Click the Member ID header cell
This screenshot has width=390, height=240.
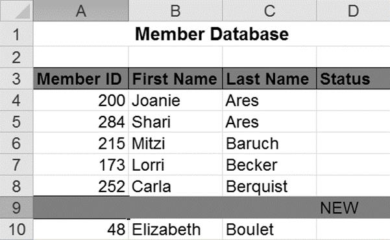81,78
